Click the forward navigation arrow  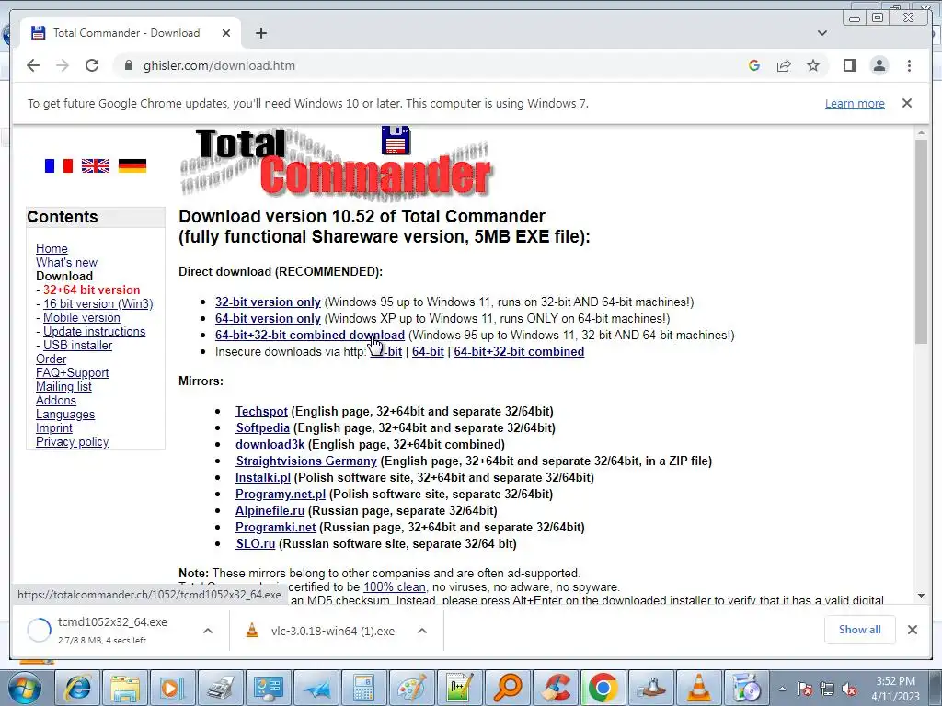(x=63, y=65)
